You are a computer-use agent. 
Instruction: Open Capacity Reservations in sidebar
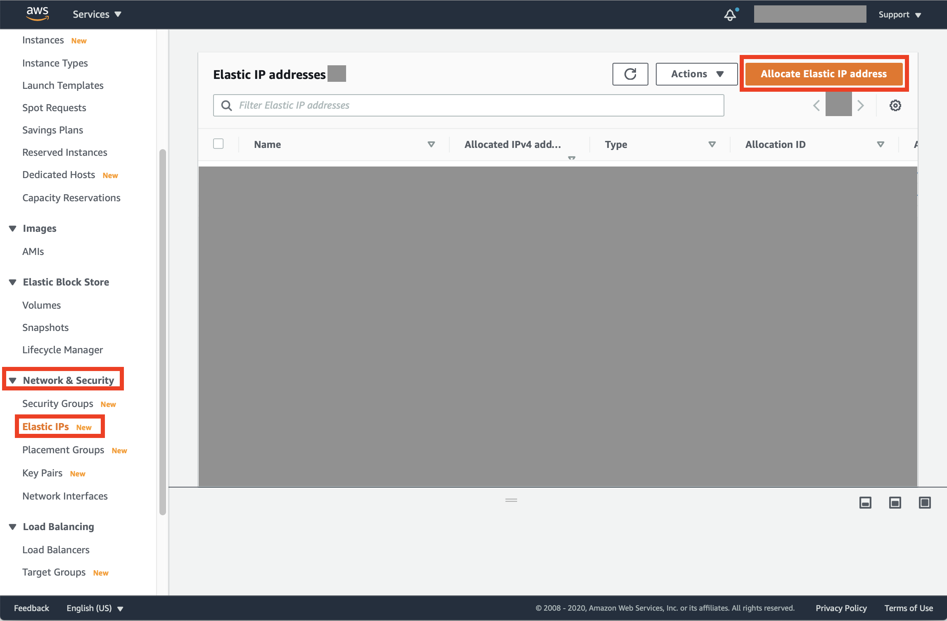click(71, 198)
